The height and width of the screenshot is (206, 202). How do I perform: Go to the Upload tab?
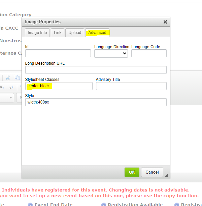[x=75, y=33]
